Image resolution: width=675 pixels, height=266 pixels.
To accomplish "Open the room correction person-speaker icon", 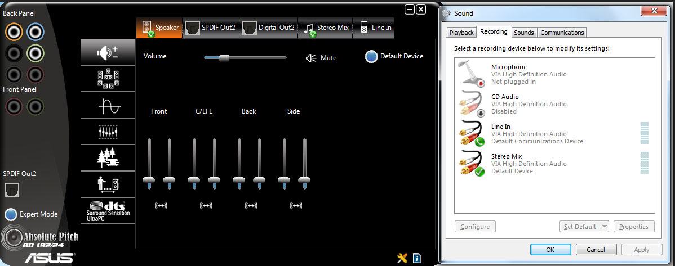I will pos(108,184).
